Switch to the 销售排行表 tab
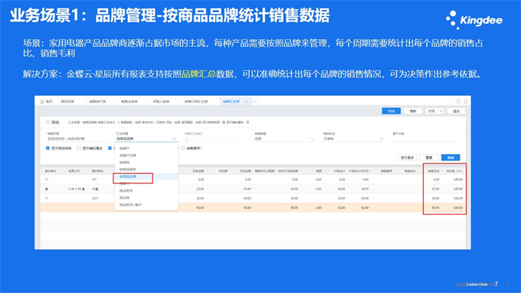 click(x=97, y=101)
